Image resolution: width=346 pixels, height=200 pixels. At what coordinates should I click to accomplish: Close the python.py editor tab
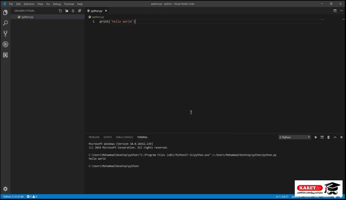pyautogui.click(x=106, y=11)
